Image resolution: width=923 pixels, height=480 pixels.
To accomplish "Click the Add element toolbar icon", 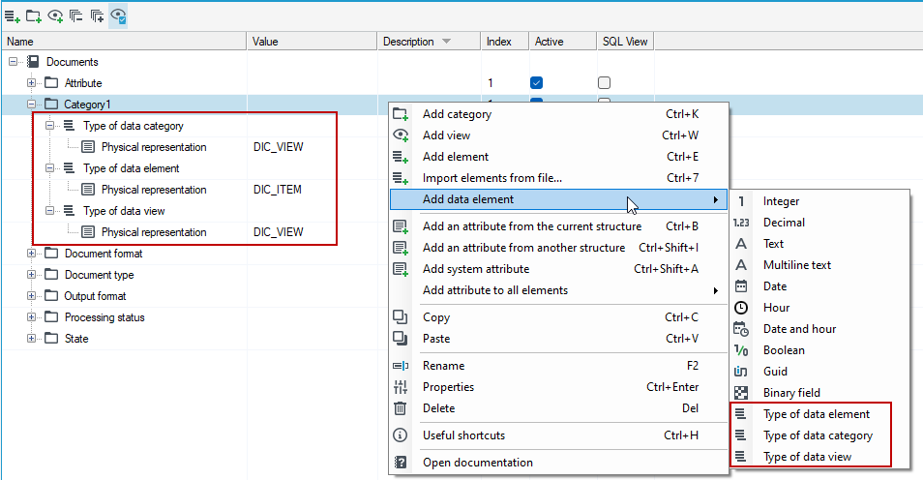I will (x=13, y=15).
